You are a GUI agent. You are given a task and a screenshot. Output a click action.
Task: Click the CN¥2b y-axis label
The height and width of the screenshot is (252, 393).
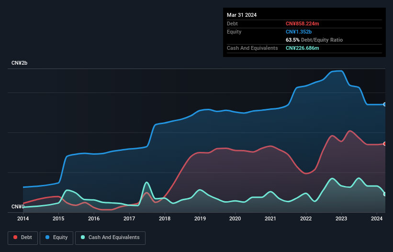point(19,63)
